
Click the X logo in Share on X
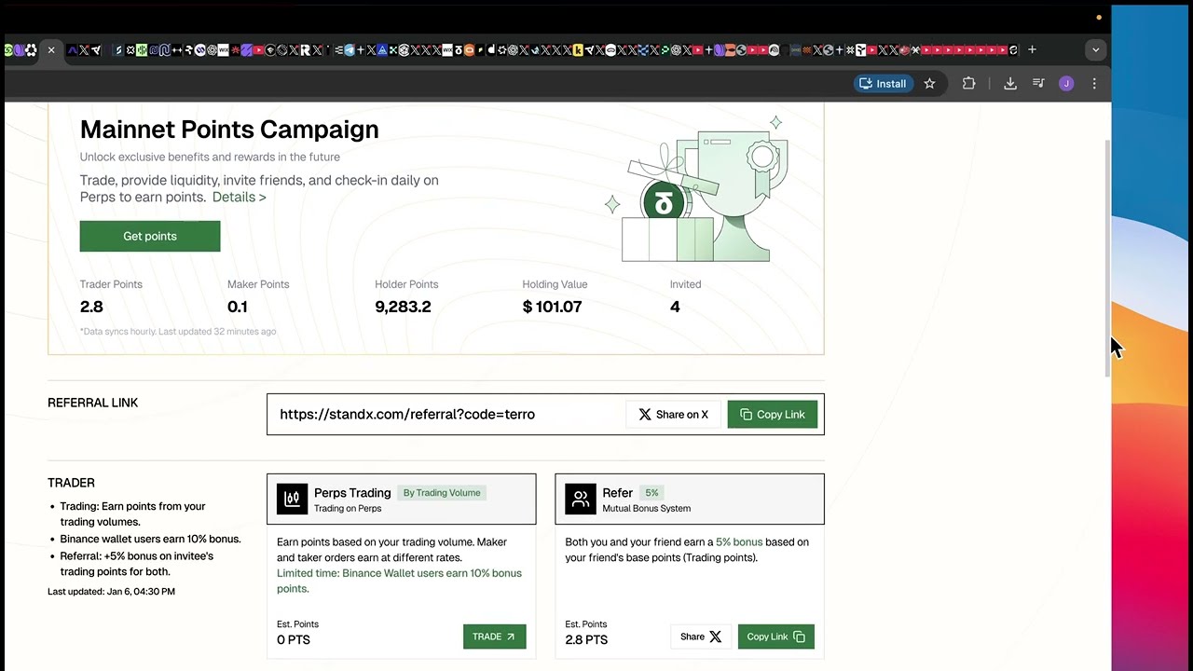tap(645, 415)
